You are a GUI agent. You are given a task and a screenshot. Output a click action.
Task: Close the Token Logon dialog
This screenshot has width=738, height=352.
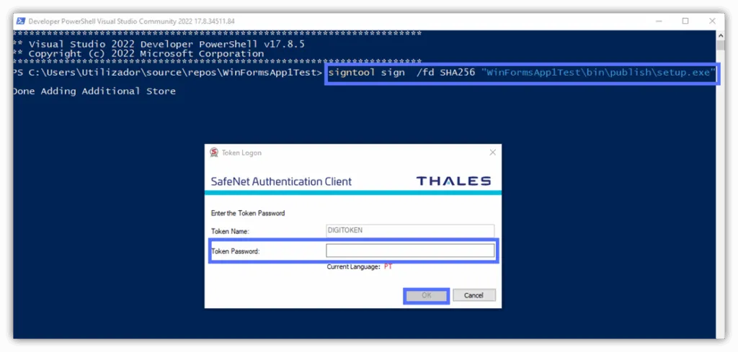coord(492,153)
